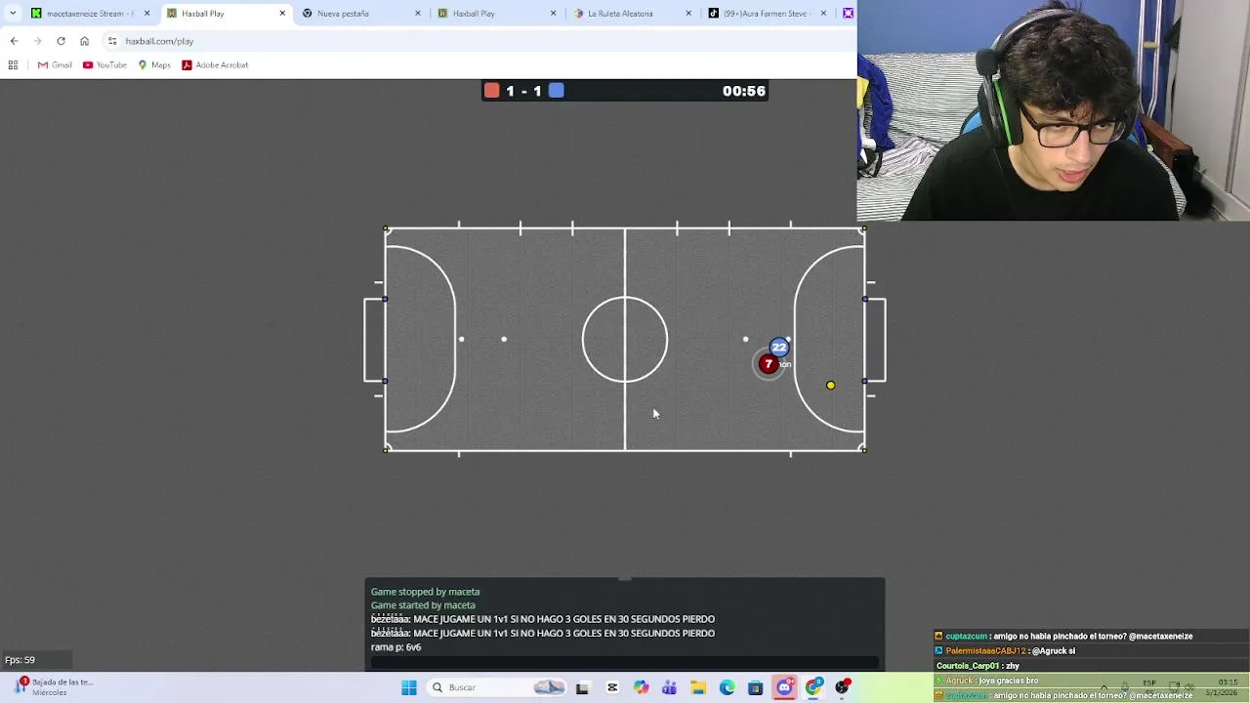Open File Explorer from the taskbar
The width and height of the screenshot is (1250, 703).
698,687
